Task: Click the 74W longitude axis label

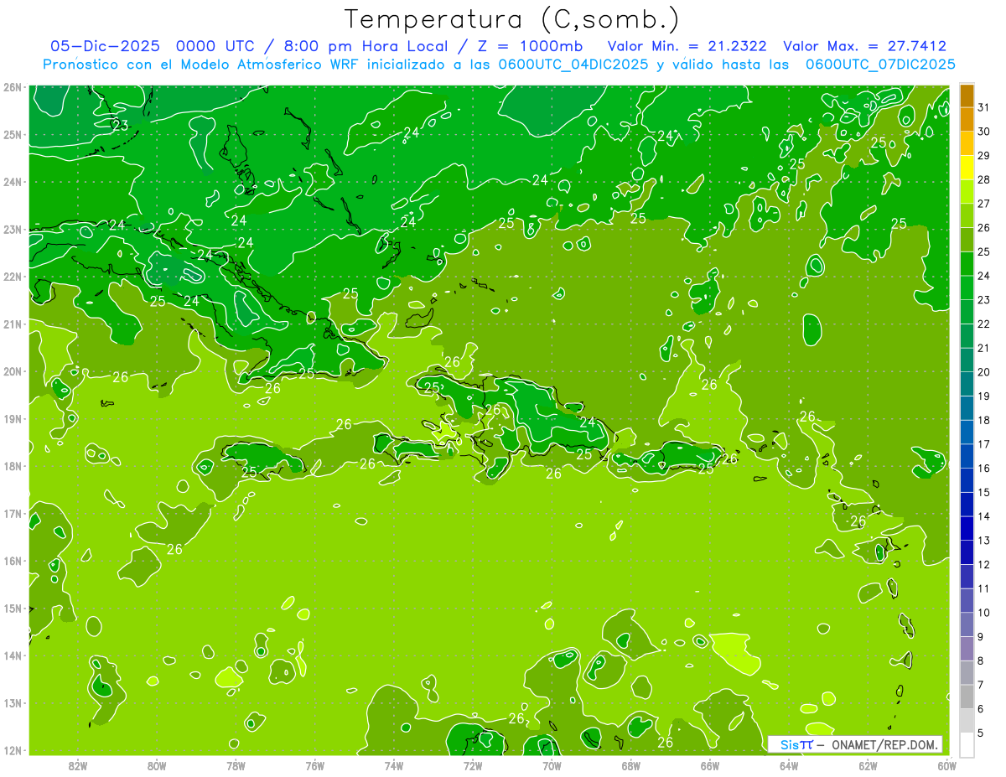Action: [x=394, y=766]
